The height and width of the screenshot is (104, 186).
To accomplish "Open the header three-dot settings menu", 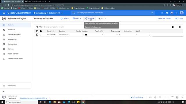I will pos(177,13).
